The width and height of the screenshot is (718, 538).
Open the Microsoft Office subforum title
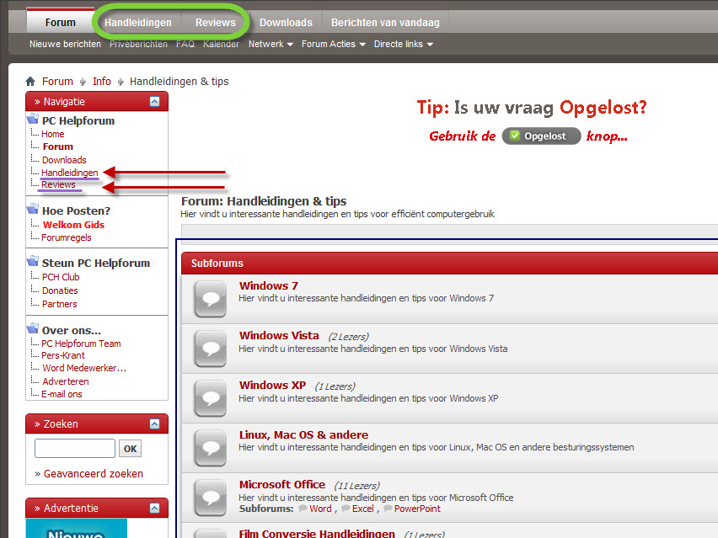tap(282, 484)
